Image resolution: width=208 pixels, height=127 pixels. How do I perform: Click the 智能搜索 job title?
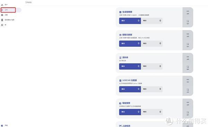[126, 103]
